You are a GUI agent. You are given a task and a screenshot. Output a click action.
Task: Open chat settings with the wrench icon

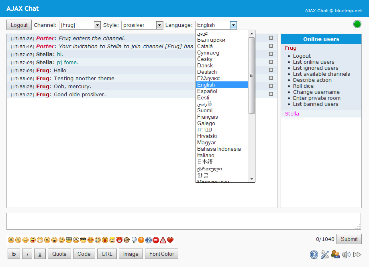click(x=325, y=255)
